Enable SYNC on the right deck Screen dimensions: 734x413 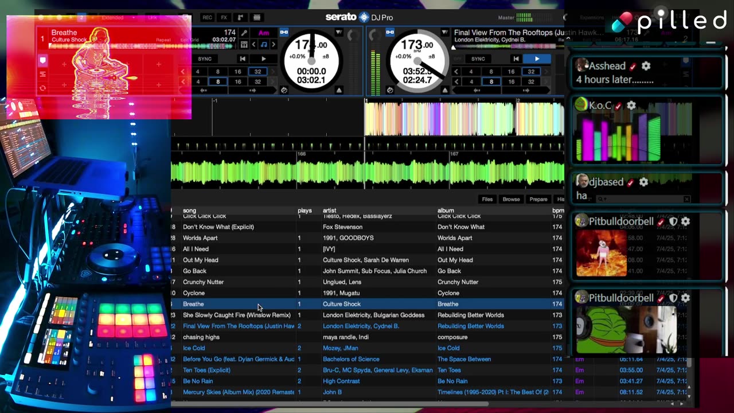coord(478,59)
